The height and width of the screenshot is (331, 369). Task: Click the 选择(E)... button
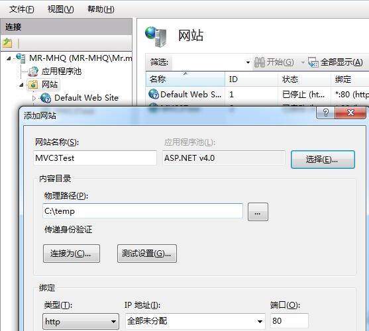tap(323, 160)
